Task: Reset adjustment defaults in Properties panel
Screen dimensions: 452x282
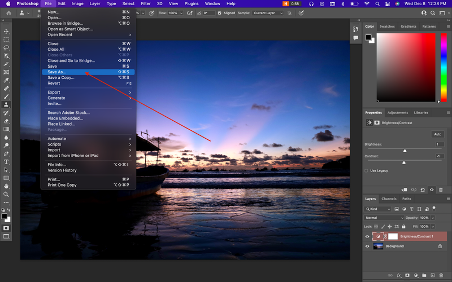Action: point(423,190)
